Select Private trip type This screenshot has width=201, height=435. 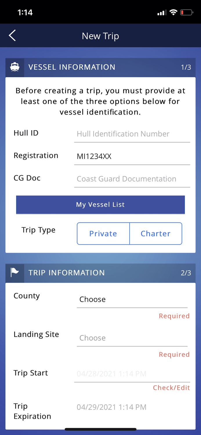tap(103, 233)
